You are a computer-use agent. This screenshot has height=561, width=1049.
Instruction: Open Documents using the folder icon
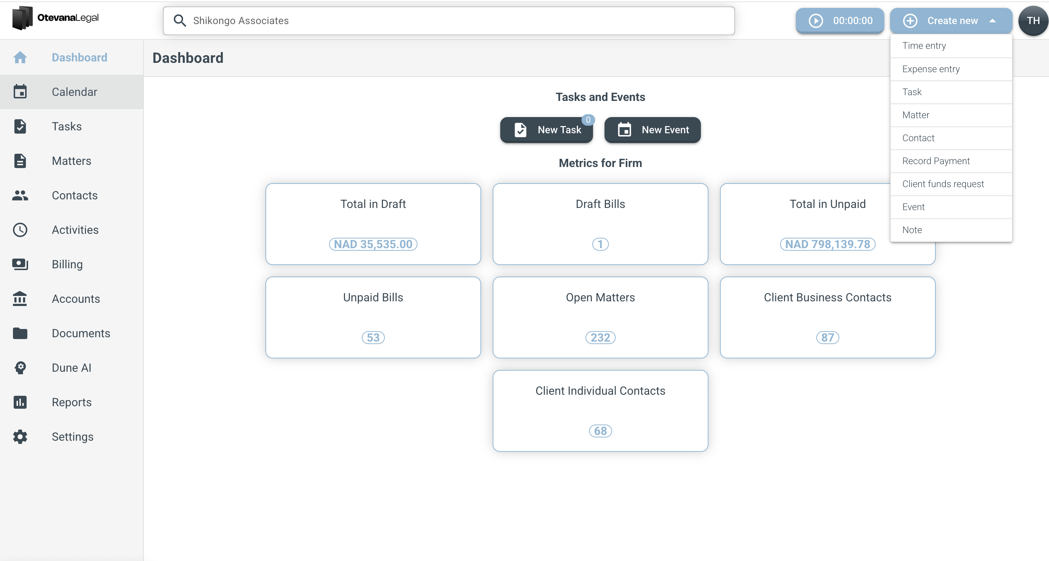(x=20, y=333)
